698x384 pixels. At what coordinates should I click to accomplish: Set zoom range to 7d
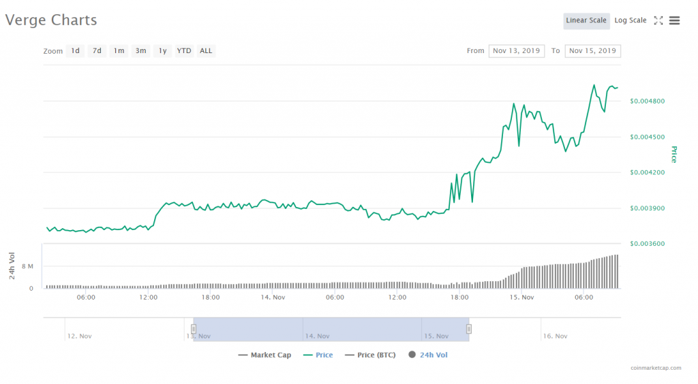point(97,51)
